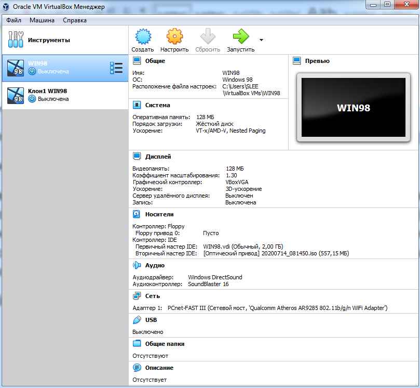Screen dimensions: 420x388
Task: Click the Общие папки folder icon
Action: 137,343
